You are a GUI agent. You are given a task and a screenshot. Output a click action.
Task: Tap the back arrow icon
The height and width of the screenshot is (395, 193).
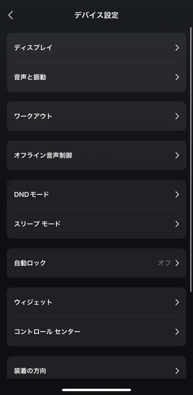[x=11, y=15]
